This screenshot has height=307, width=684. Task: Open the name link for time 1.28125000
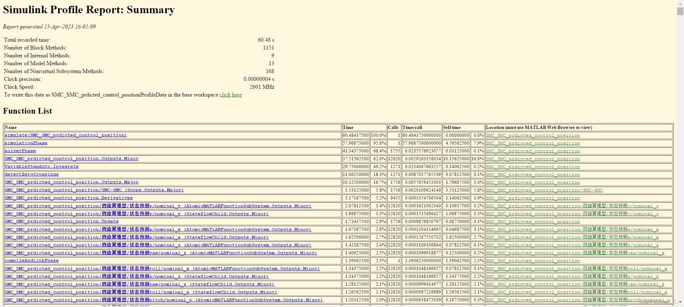[x=139, y=284]
